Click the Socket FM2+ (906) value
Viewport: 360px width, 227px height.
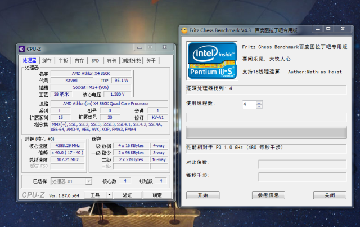pos(91,87)
